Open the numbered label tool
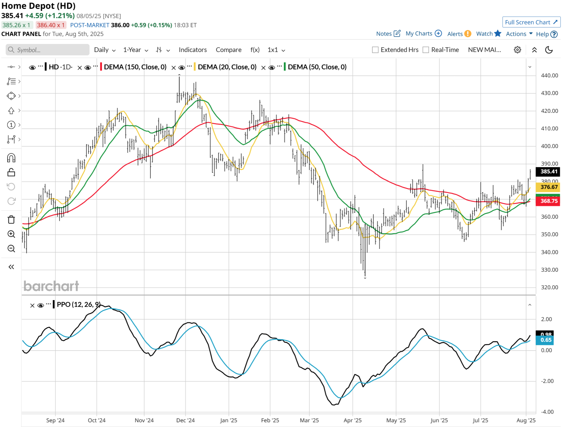Image resolution: width=569 pixels, height=427 pixels. click(x=11, y=125)
